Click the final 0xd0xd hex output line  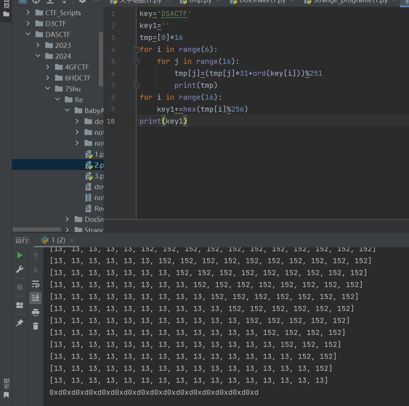pyautogui.click(x=154, y=393)
